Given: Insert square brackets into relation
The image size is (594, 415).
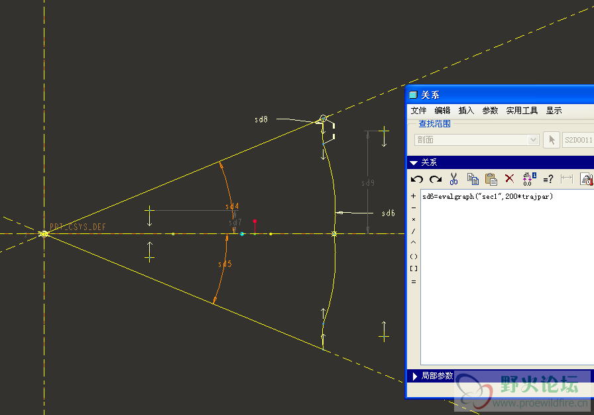Looking at the screenshot, I should pos(414,268).
